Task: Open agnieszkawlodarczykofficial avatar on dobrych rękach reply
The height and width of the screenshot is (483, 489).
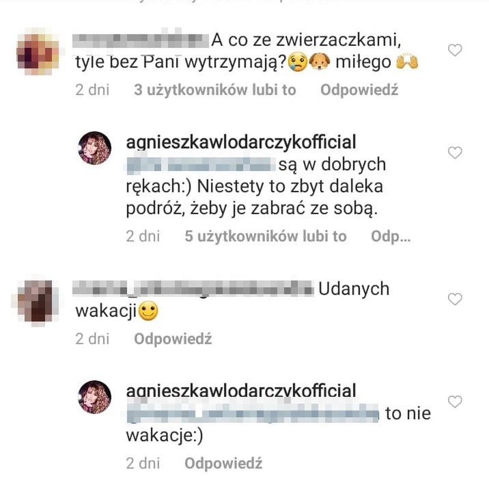Action: point(94,148)
